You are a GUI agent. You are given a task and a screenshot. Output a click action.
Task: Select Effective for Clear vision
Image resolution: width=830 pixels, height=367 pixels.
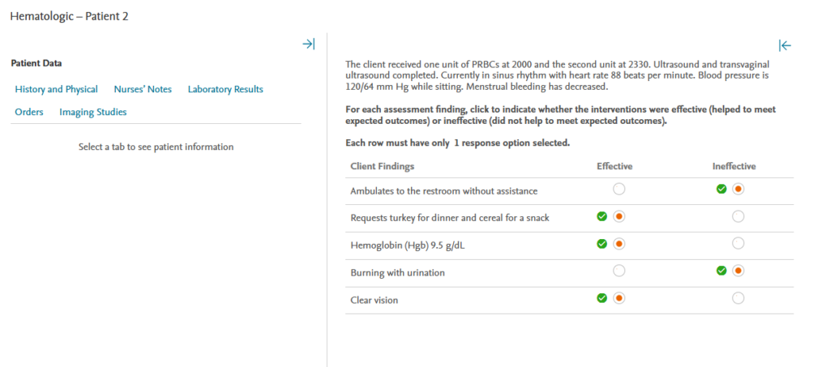619,298
